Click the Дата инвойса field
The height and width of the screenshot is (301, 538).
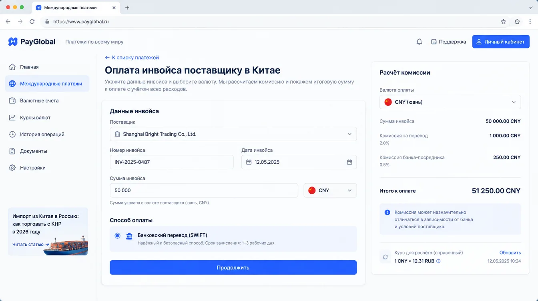(x=299, y=162)
